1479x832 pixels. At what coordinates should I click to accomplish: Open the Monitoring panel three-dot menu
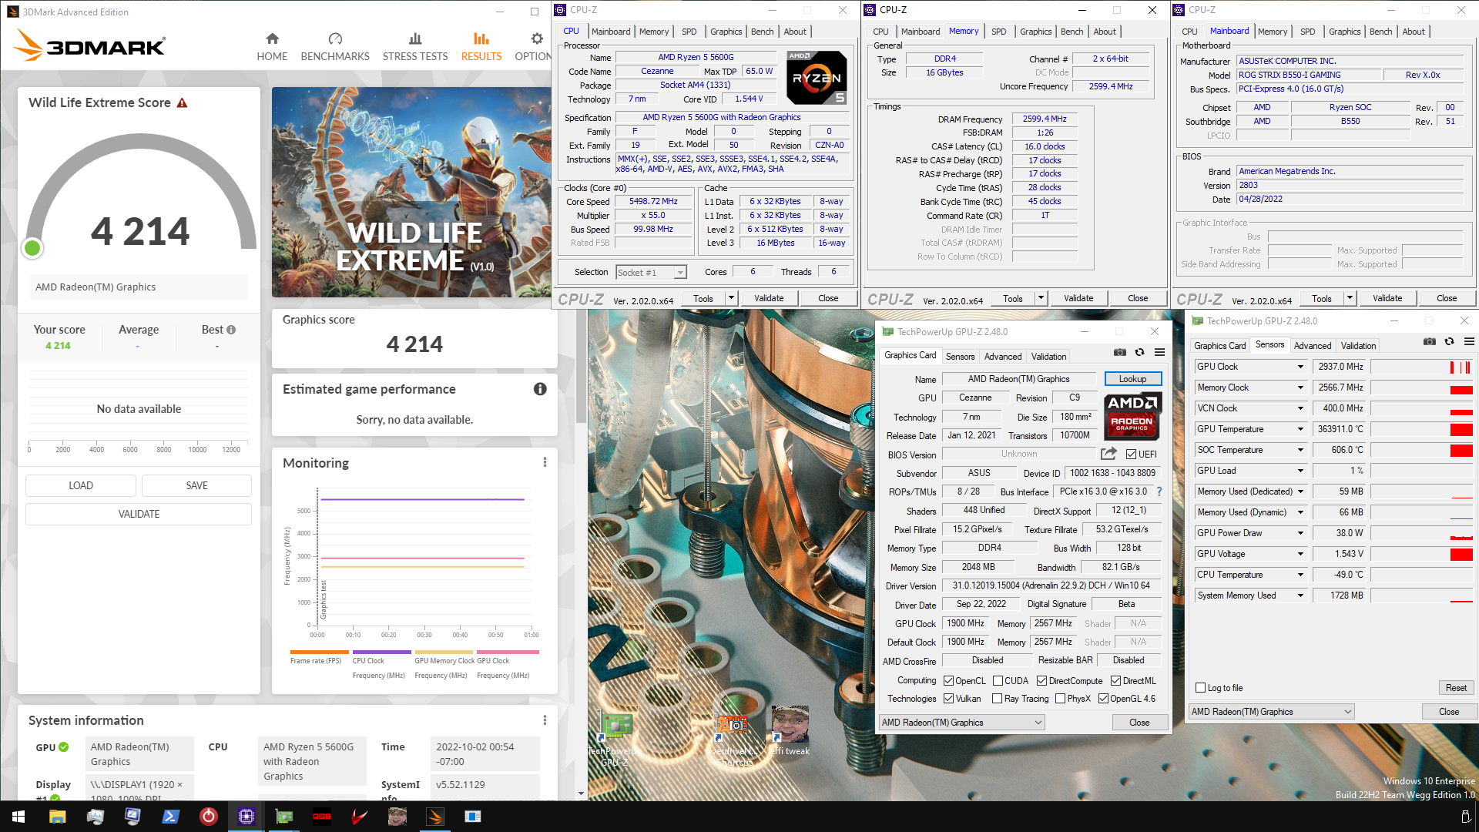click(x=545, y=462)
